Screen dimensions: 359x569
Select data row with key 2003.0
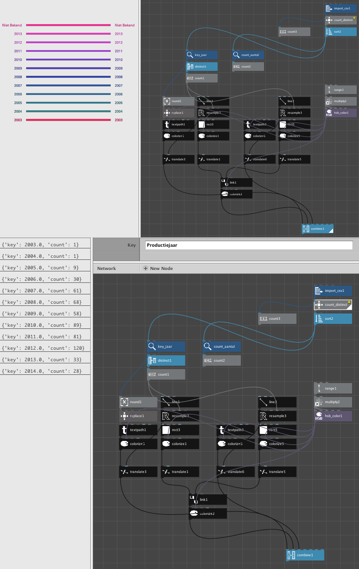click(x=45, y=245)
